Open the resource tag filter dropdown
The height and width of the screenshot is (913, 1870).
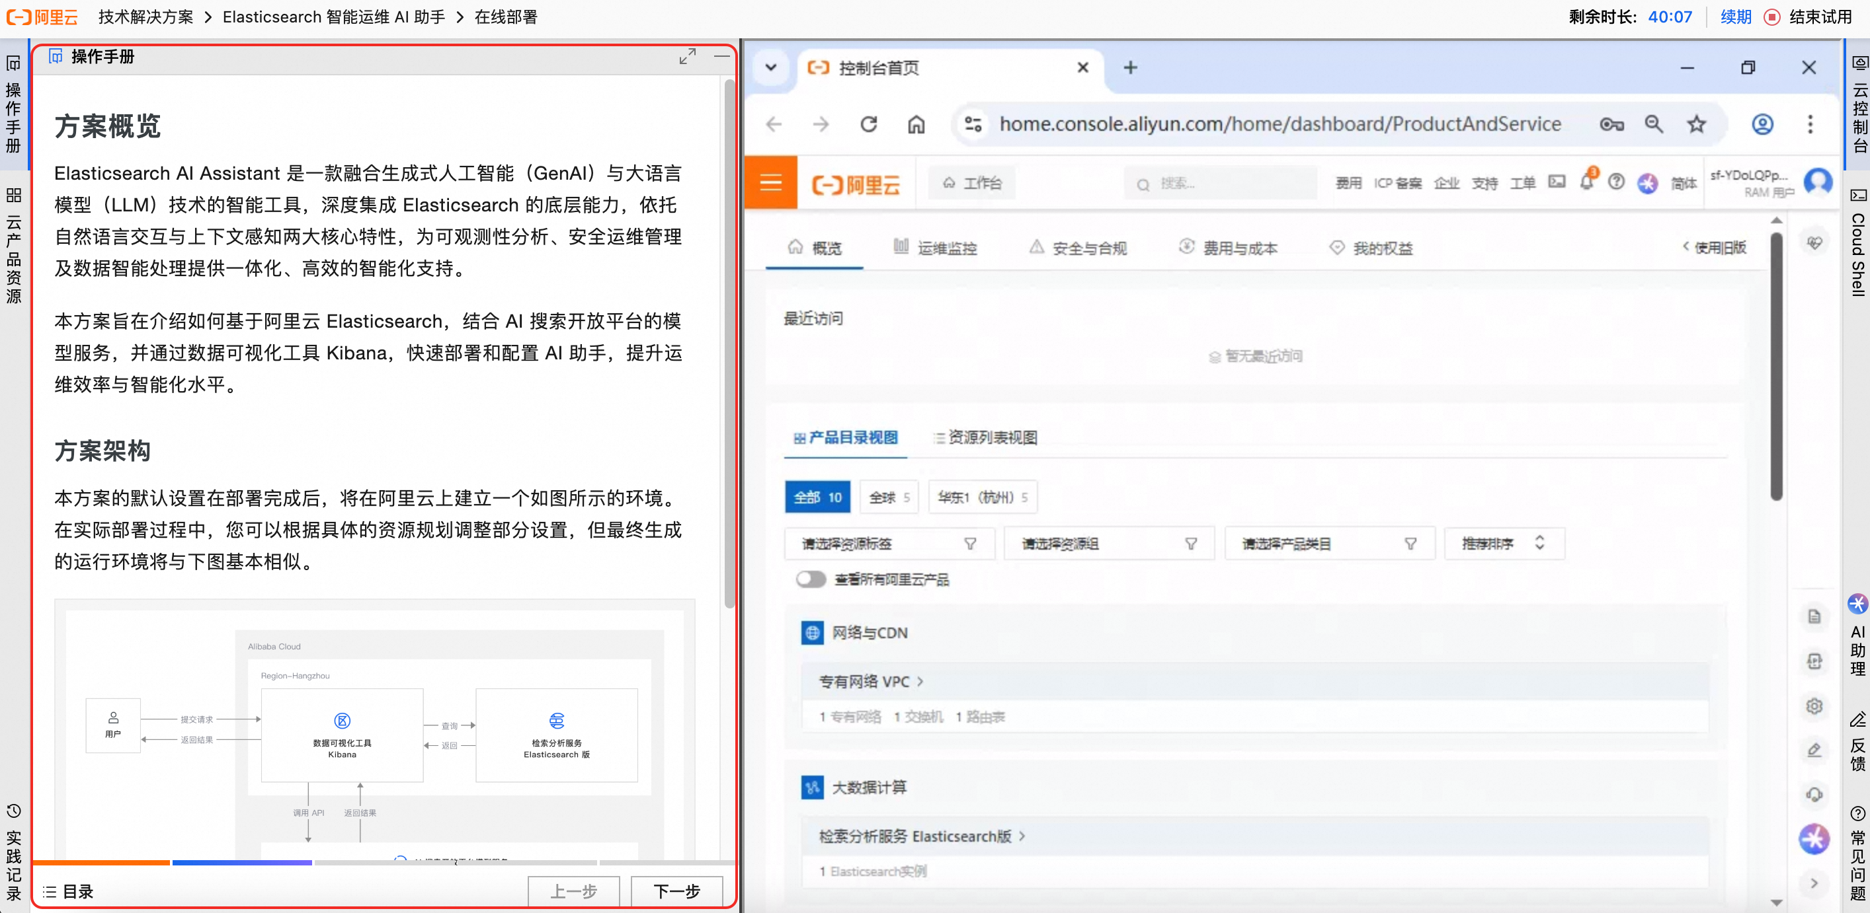pos(889,544)
